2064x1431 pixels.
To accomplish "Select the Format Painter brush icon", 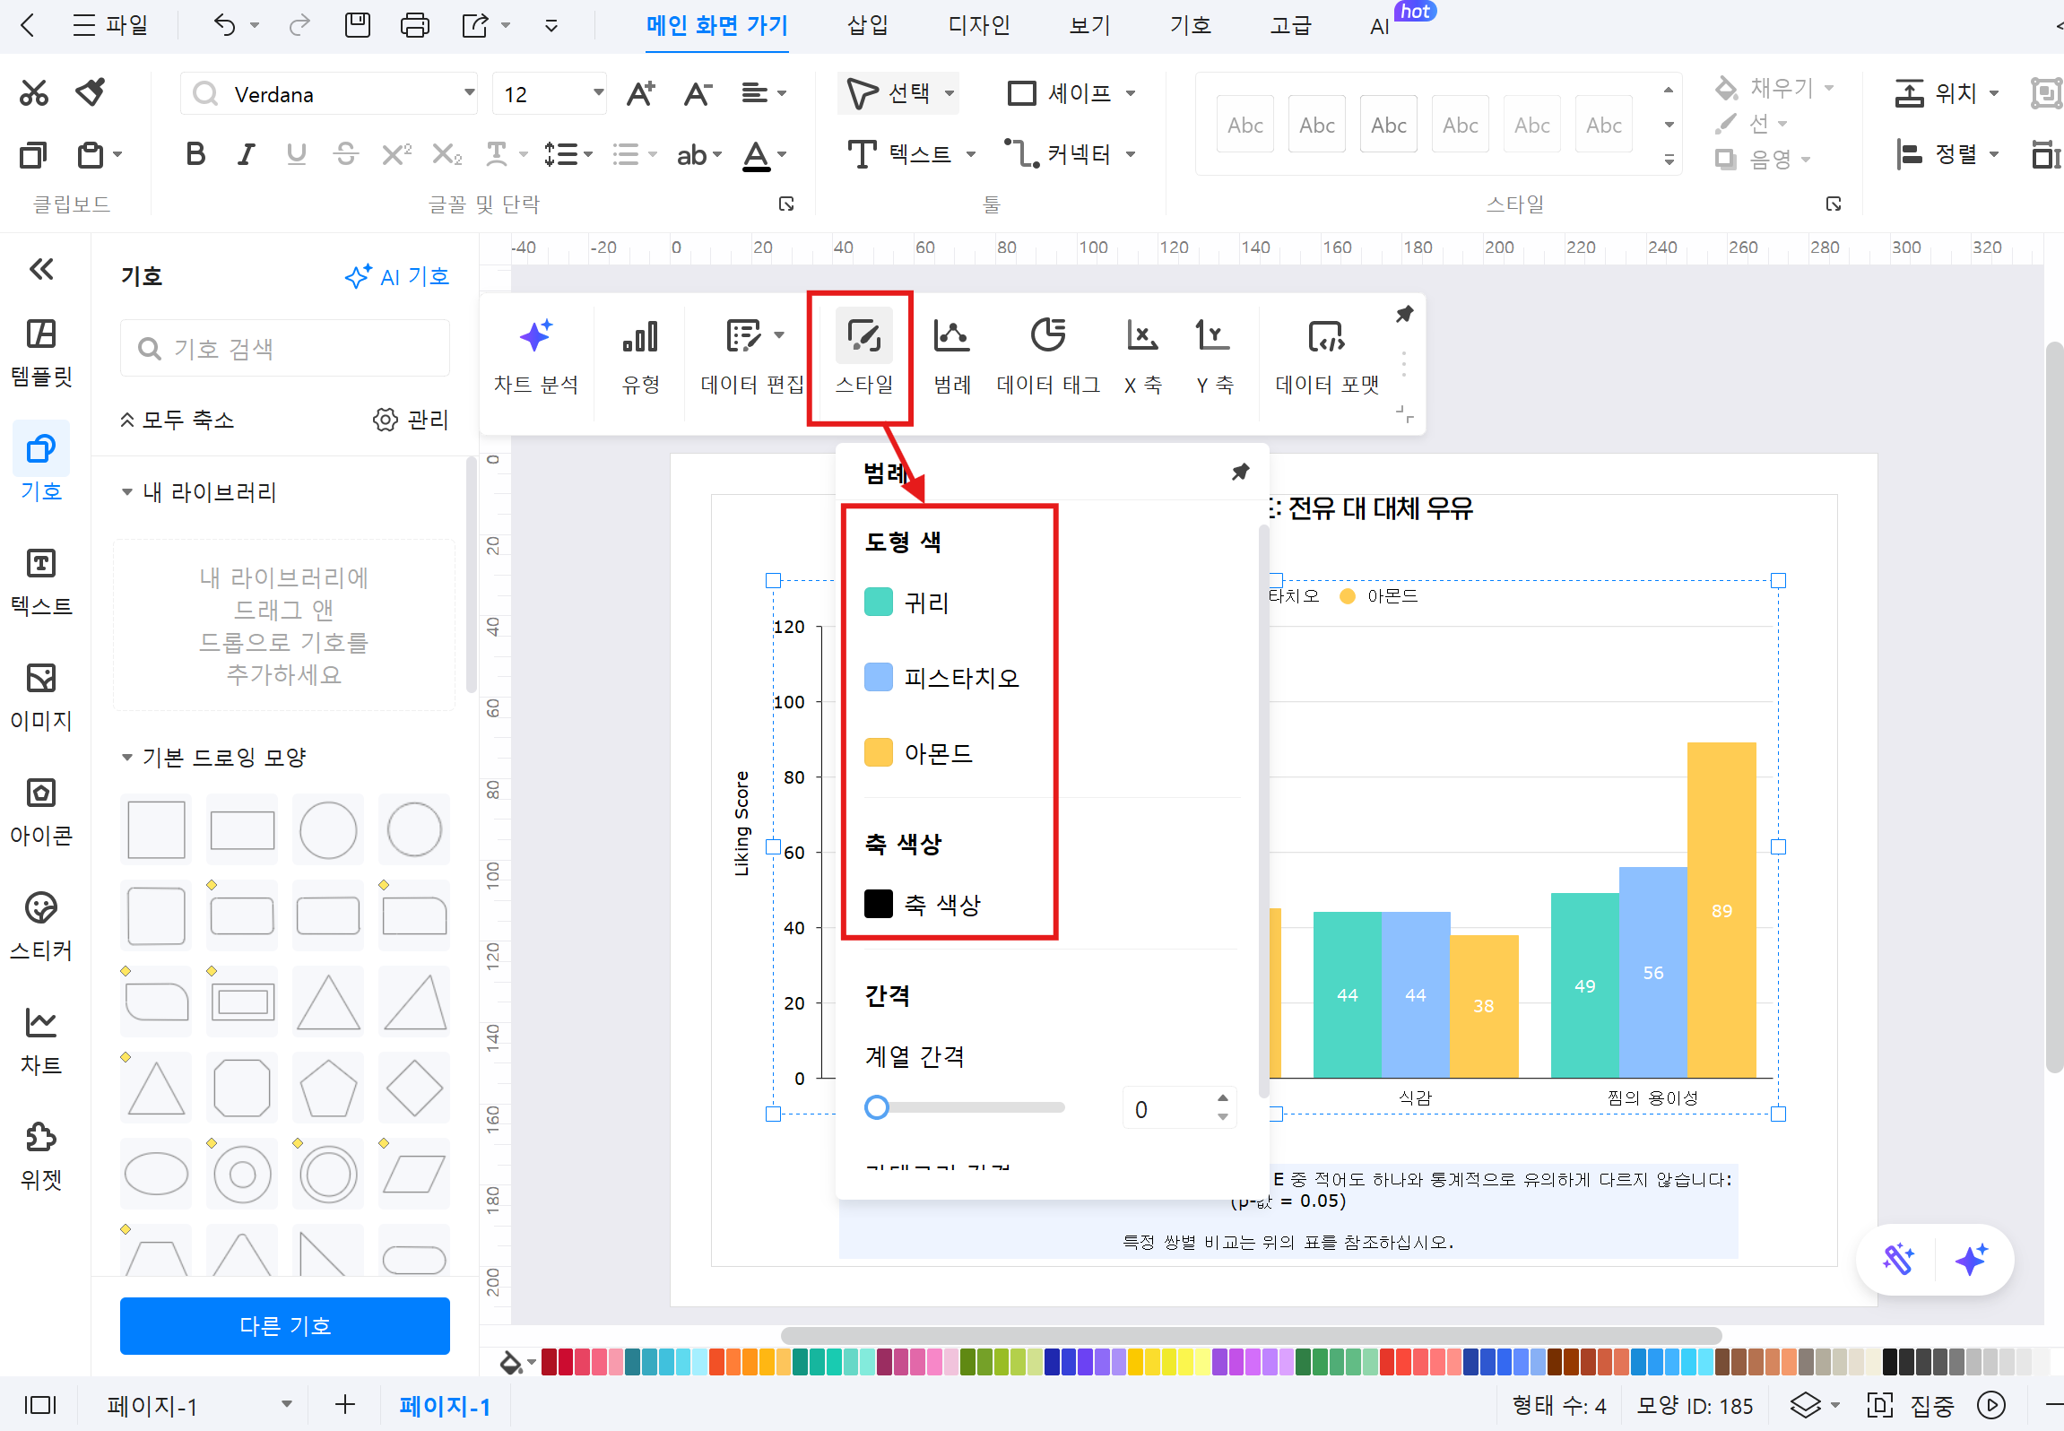I will click(90, 92).
